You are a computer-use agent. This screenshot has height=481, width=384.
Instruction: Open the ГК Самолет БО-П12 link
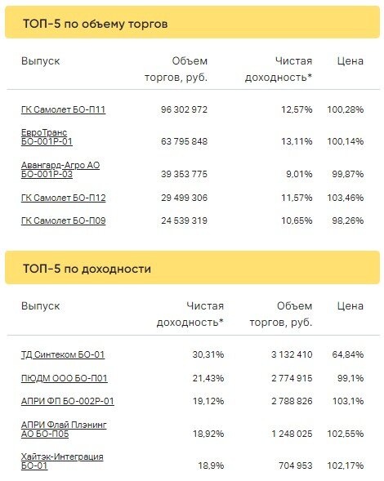click(63, 198)
